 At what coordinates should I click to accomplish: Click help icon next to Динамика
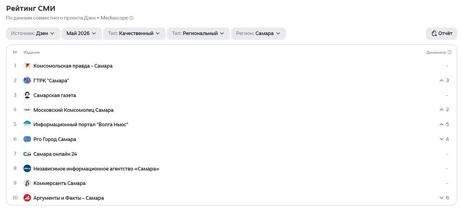pos(449,52)
